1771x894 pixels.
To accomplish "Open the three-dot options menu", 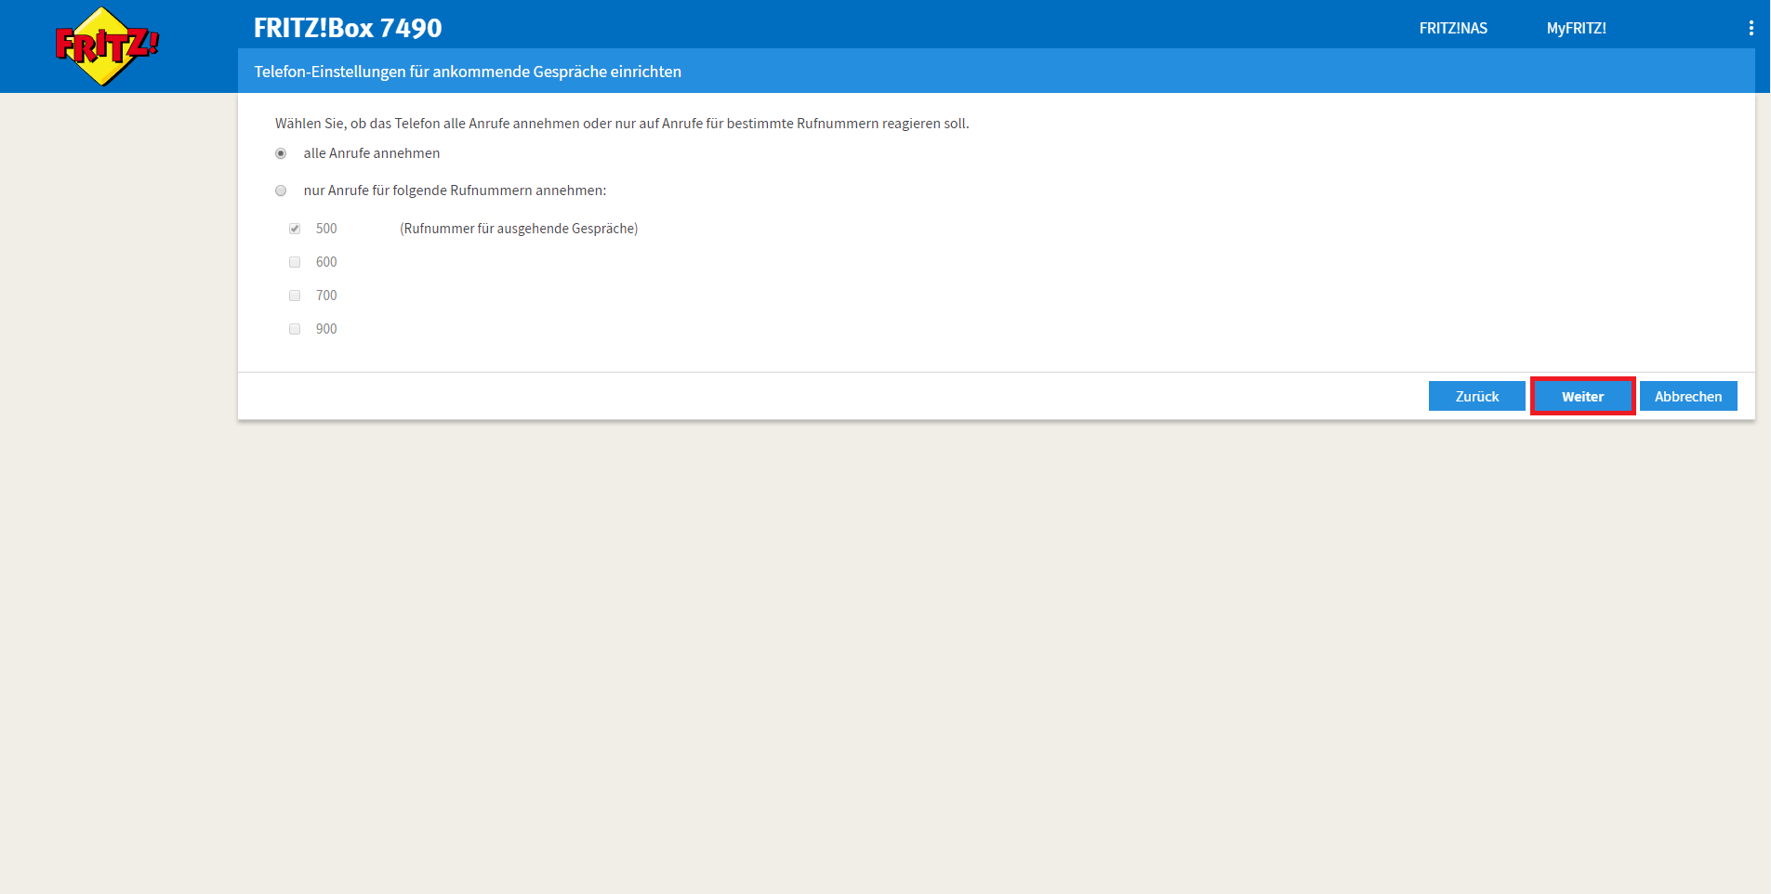I will 1751,28.
